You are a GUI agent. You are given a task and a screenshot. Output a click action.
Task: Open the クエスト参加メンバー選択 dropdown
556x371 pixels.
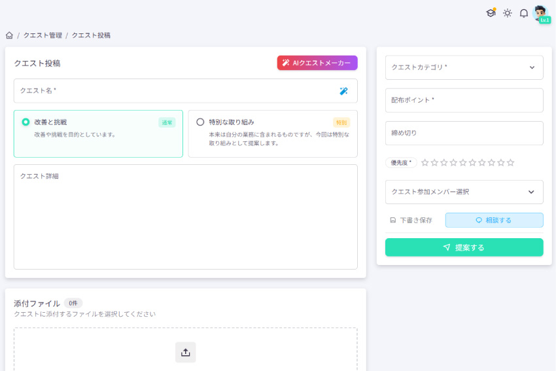[464, 192]
